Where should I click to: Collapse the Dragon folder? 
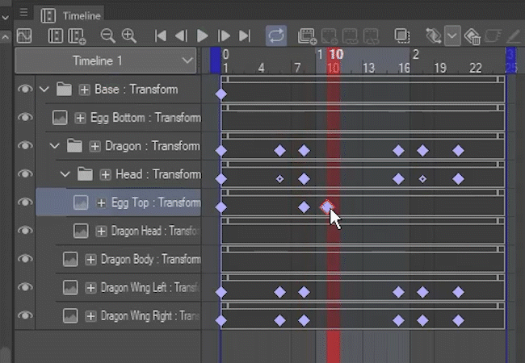(54, 146)
